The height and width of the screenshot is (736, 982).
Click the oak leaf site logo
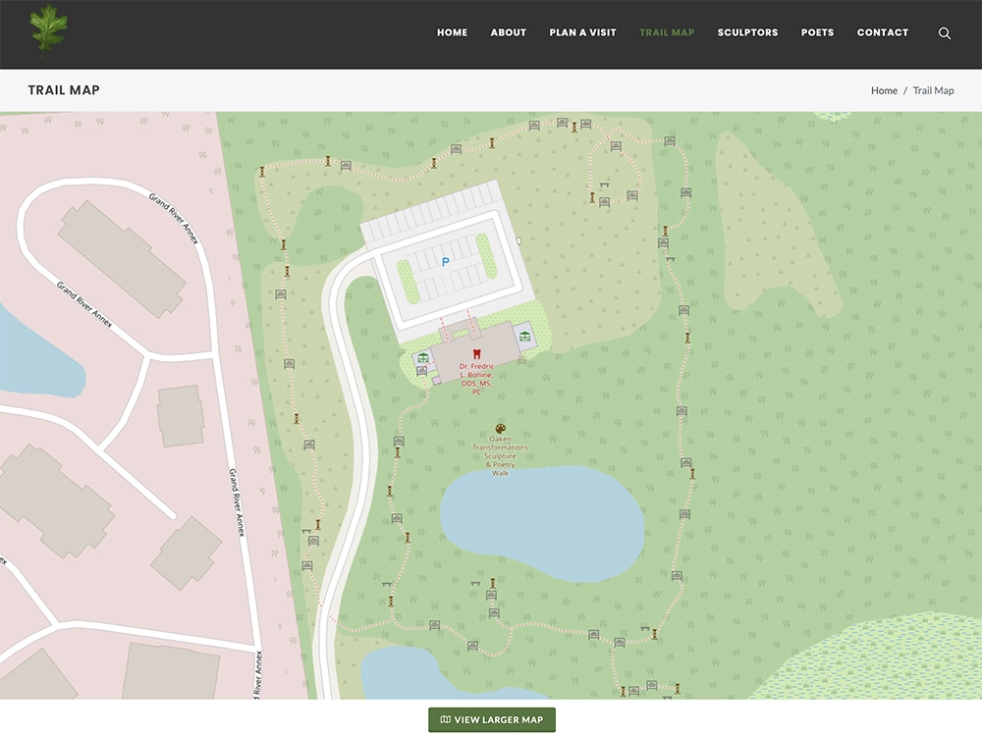point(48,29)
